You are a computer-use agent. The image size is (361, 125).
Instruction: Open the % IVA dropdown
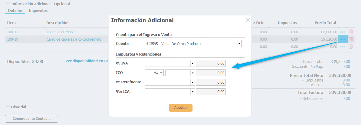pyautogui.click(x=193, y=64)
